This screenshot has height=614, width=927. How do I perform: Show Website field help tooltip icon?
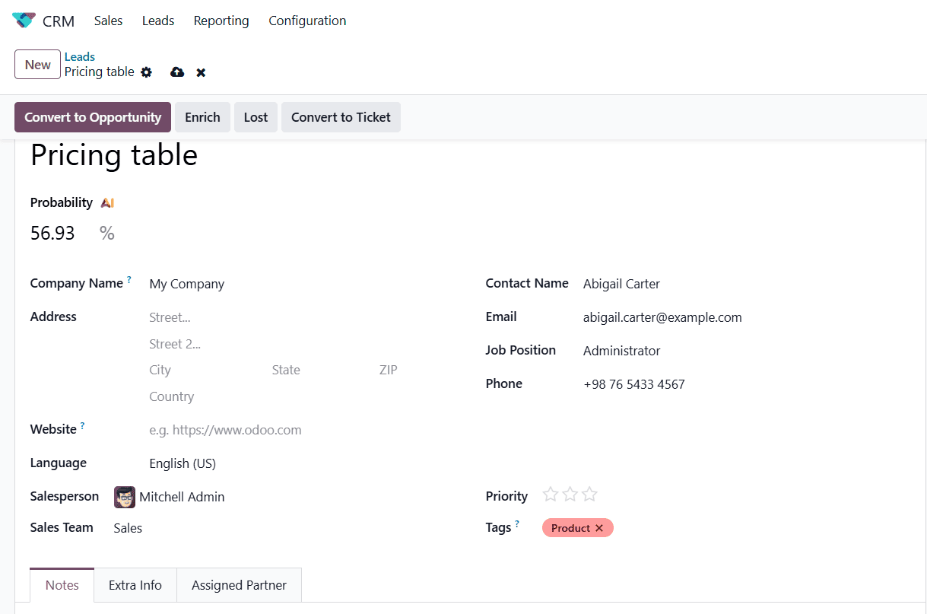tap(82, 425)
